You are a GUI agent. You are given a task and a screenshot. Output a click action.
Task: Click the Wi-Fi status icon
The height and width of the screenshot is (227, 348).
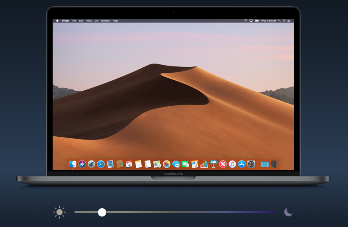click(x=246, y=20)
